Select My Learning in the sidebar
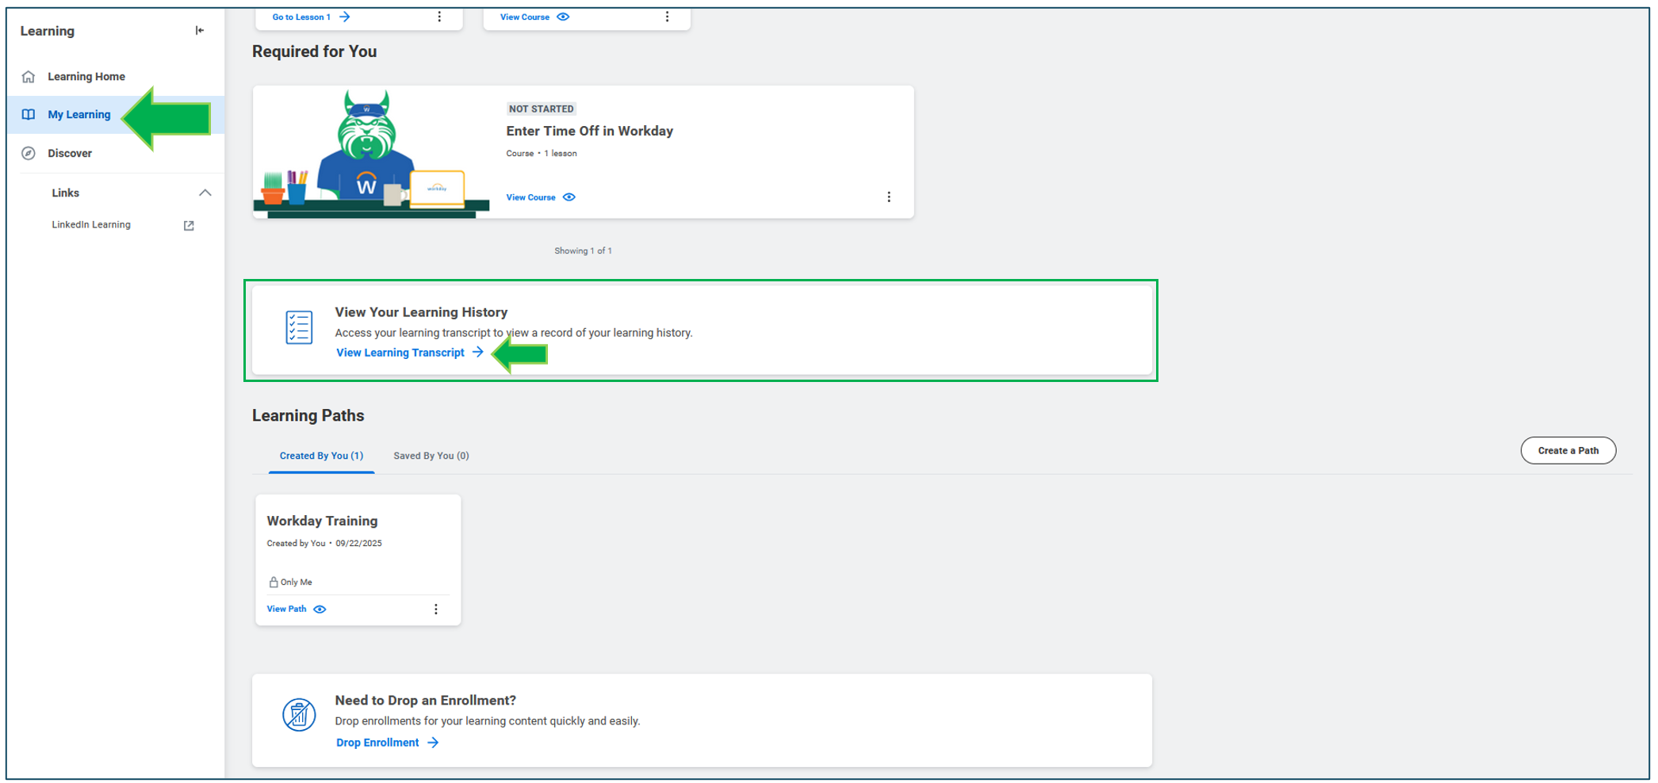 tap(78, 115)
